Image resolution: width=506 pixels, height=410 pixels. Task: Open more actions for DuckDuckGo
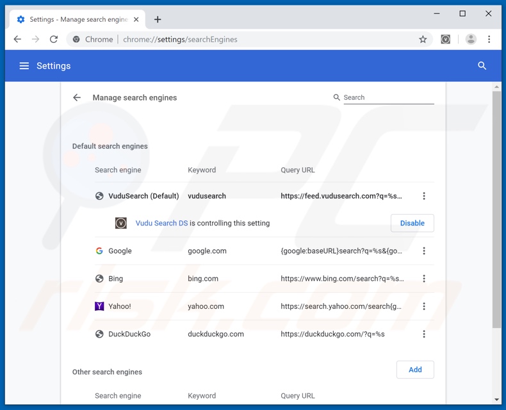coord(424,334)
